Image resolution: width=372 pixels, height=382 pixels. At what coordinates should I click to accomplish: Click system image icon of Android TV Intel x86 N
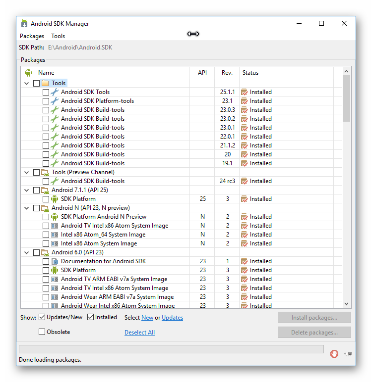(55, 226)
